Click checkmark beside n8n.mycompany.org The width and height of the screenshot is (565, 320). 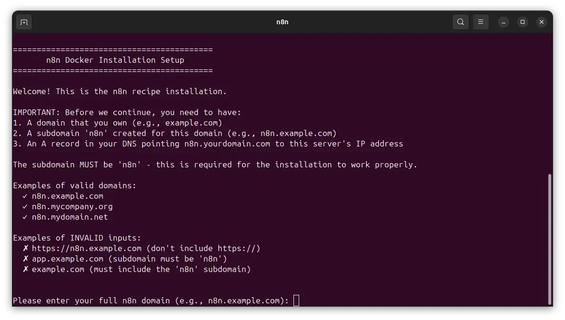click(25, 206)
